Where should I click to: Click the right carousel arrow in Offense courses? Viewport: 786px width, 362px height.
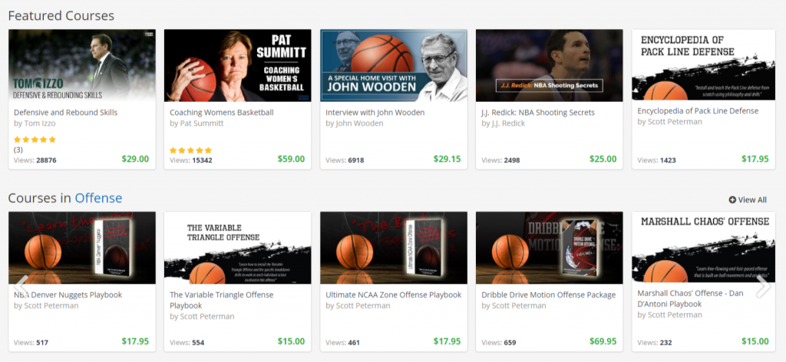[763, 286]
